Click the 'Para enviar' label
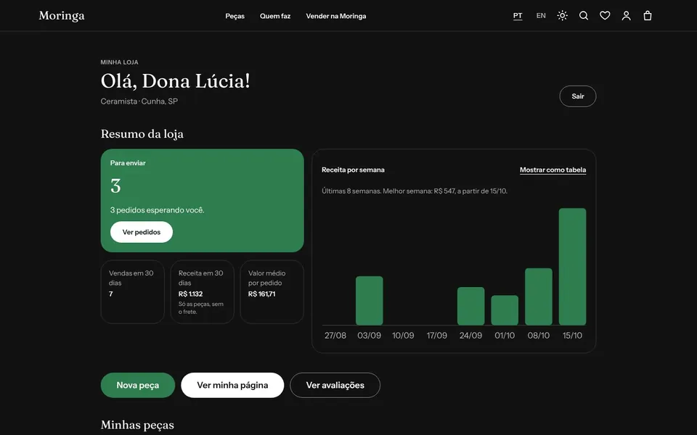 click(x=128, y=163)
